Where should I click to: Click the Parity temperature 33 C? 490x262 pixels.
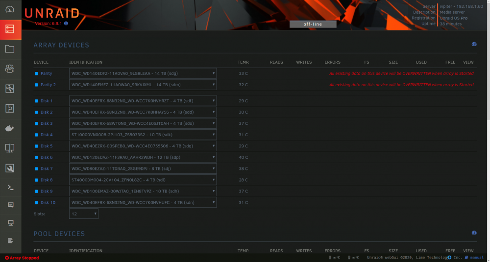[243, 73]
